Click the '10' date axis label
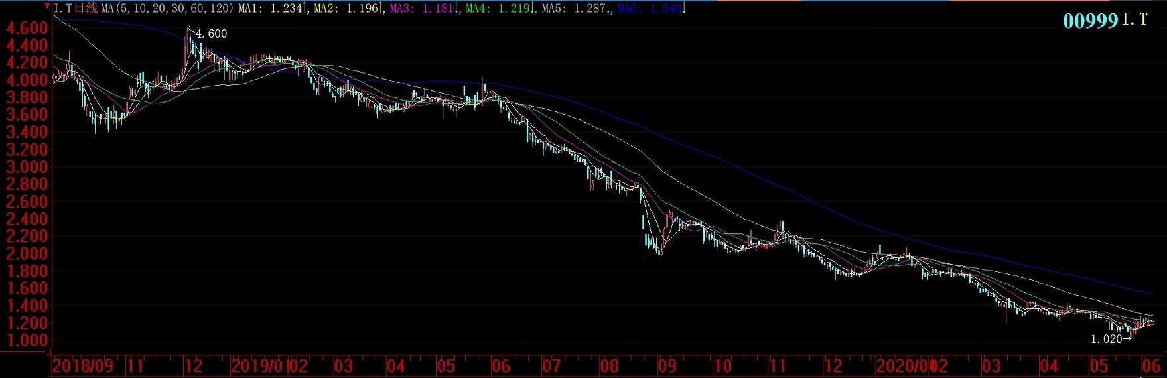The height and width of the screenshot is (378, 1167). point(722,366)
